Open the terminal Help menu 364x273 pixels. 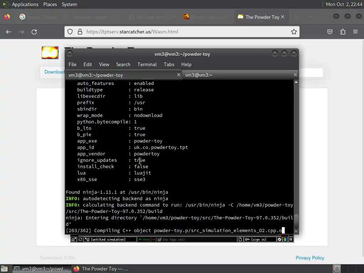pos(186,64)
